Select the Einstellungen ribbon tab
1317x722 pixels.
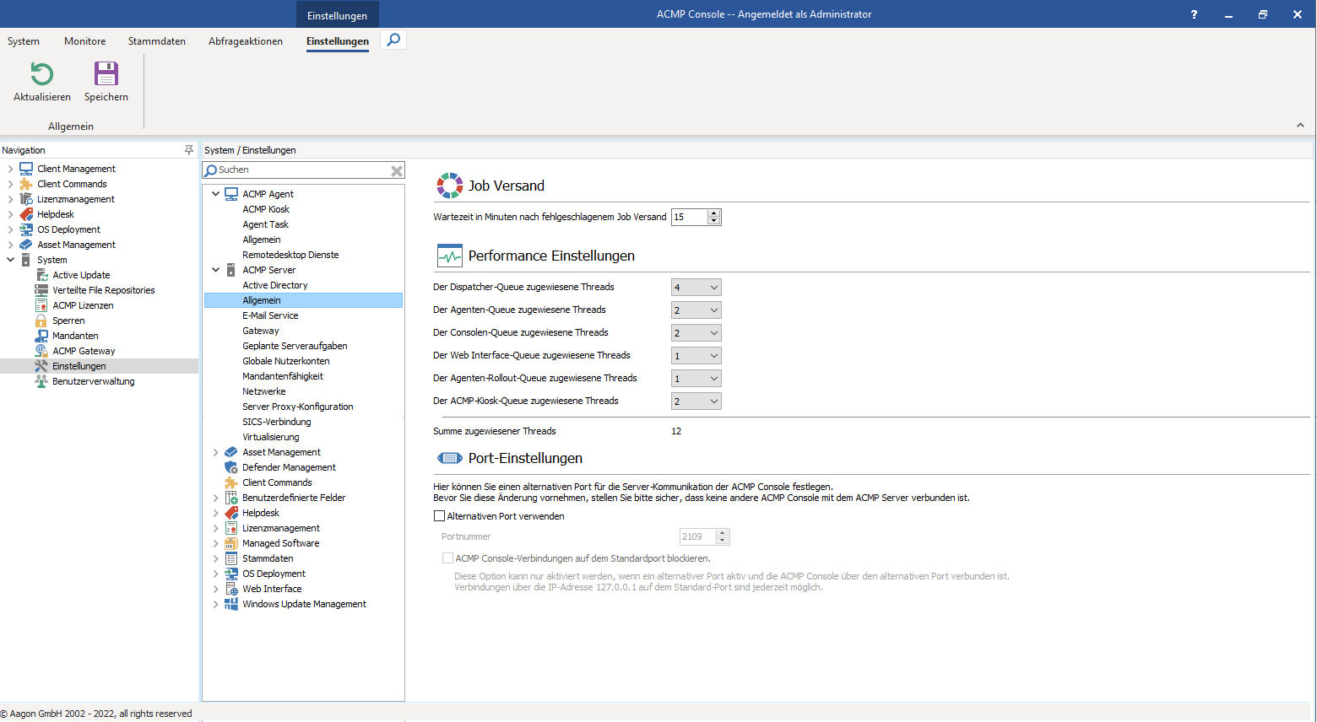click(338, 41)
